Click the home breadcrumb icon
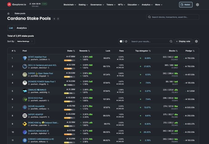Image resolution: width=209 pixels, height=144 pixels. pyautogui.click(x=8, y=14)
